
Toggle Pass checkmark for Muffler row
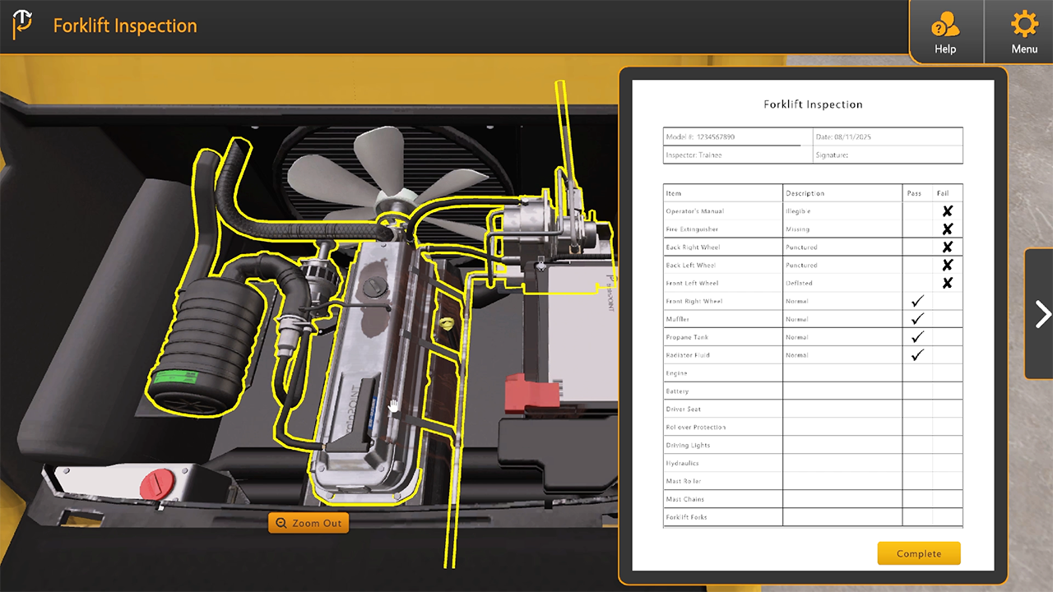[917, 319]
